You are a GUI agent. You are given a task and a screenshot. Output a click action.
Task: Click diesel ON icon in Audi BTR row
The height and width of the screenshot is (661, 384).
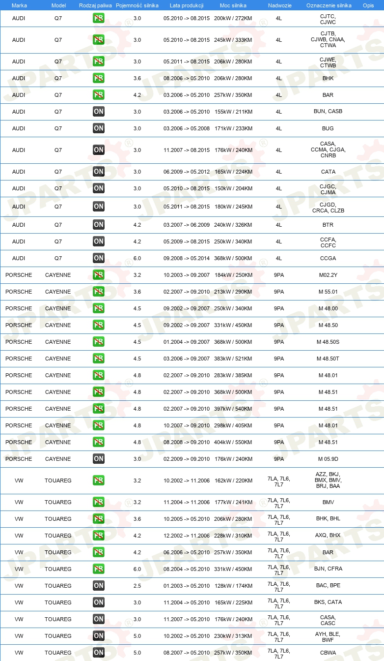click(x=99, y=225)
